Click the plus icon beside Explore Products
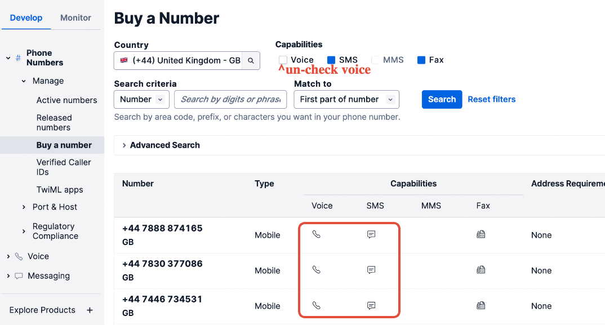Image resolution: width=605 pixels, height=325 pixels. pos(90,310)
